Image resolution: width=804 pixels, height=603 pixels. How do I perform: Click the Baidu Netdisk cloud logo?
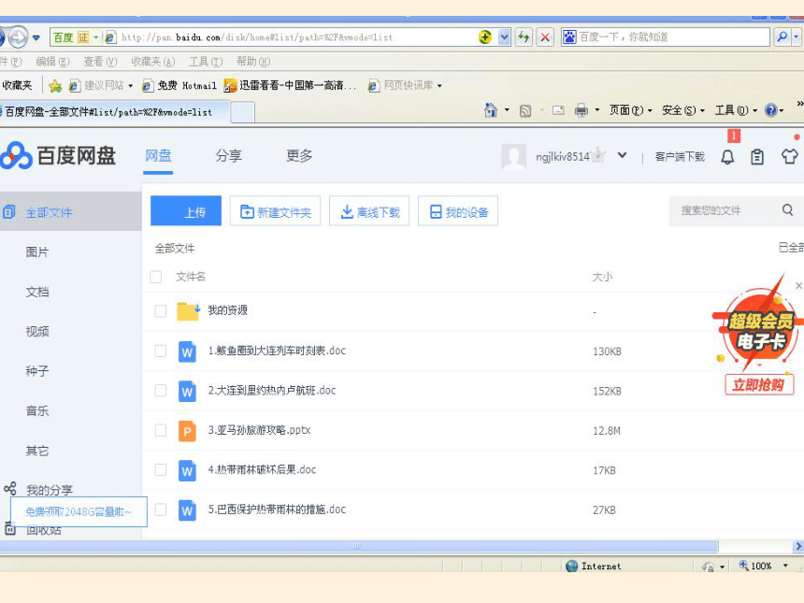tap(16, 155)
